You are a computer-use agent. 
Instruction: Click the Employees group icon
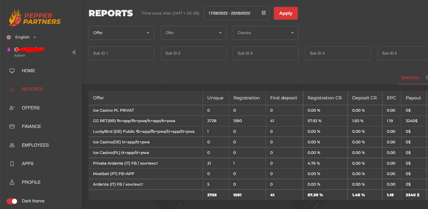coord(12,145)
